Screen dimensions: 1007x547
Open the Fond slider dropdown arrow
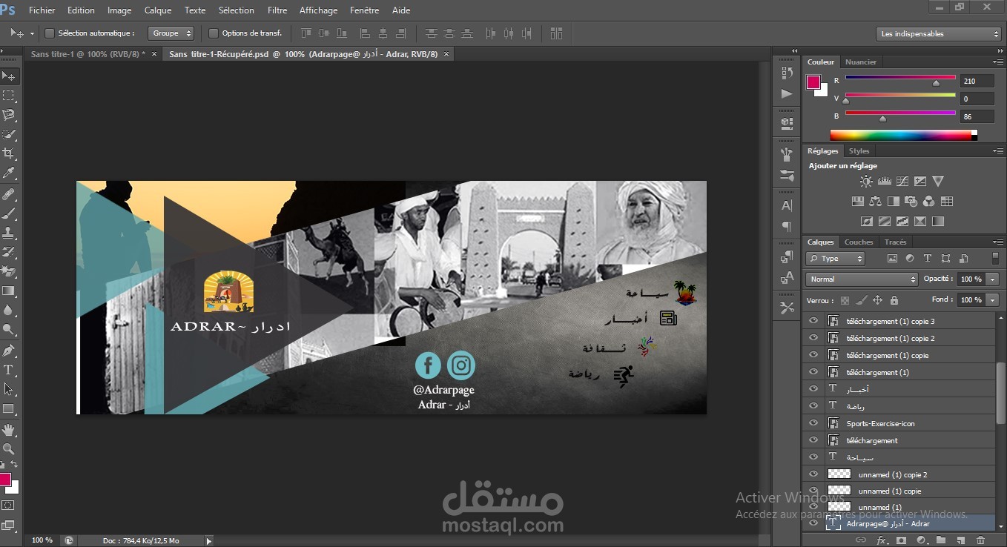click(992, 300)
